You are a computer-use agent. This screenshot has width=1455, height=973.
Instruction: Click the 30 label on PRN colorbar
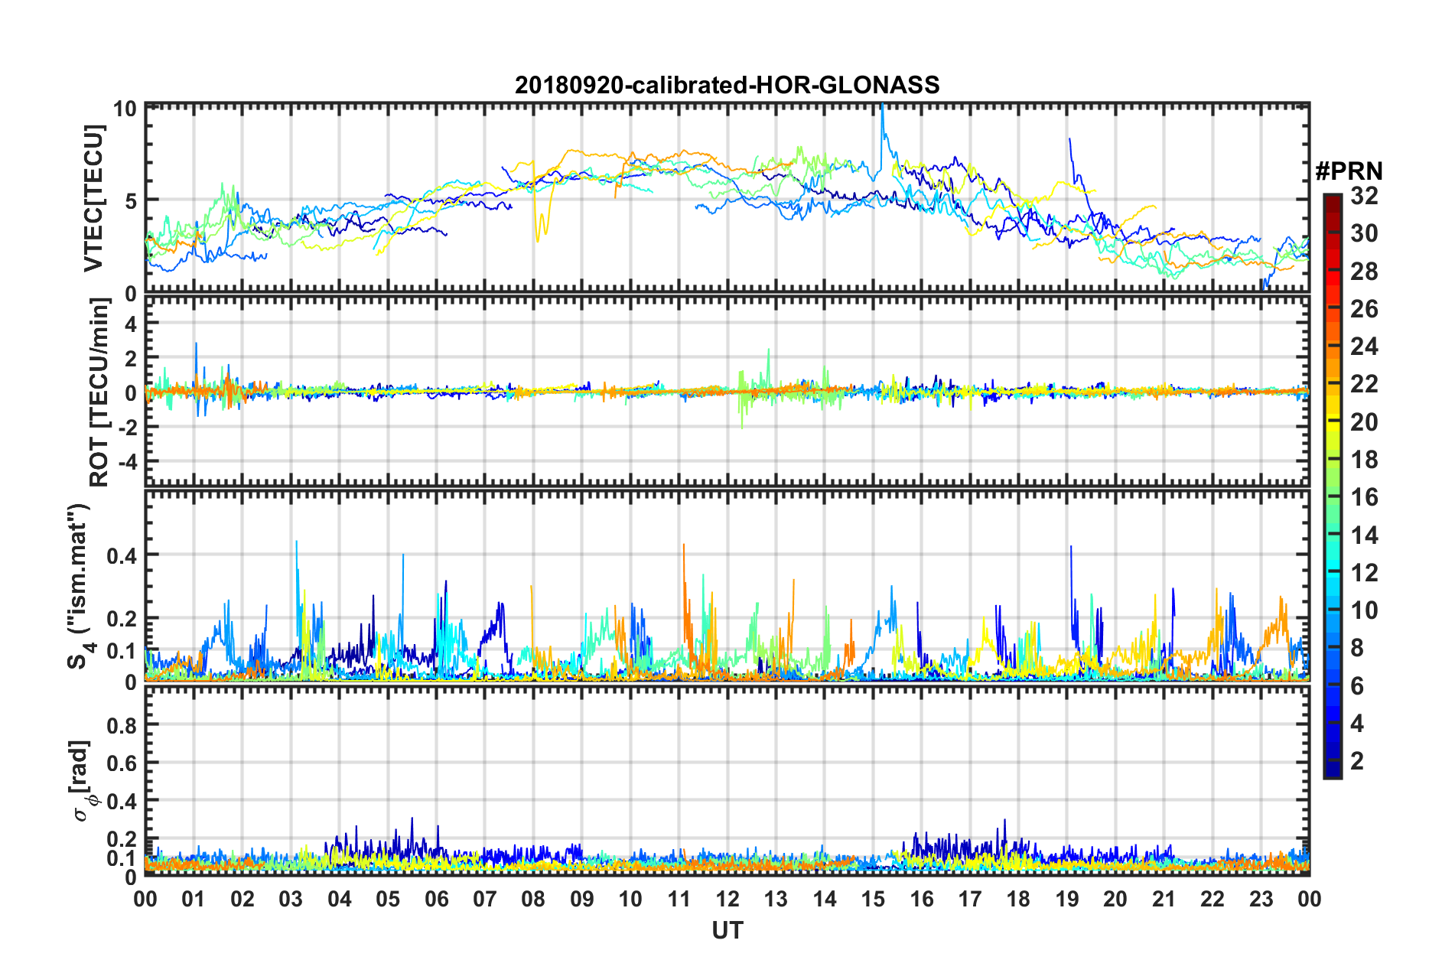coord(1365,233)
